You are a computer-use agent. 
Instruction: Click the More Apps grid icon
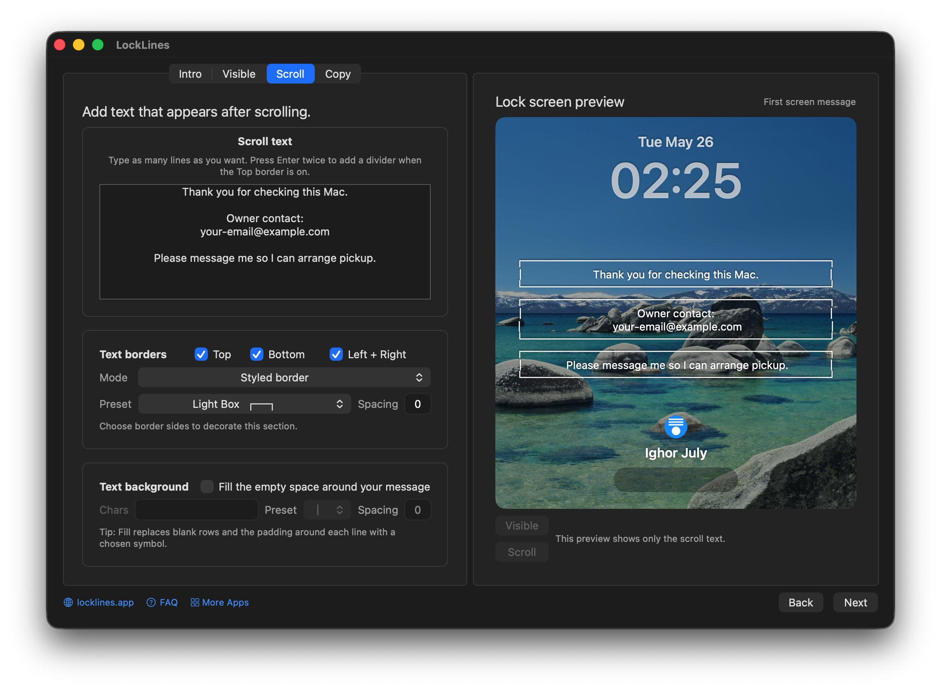click(195, 602)
